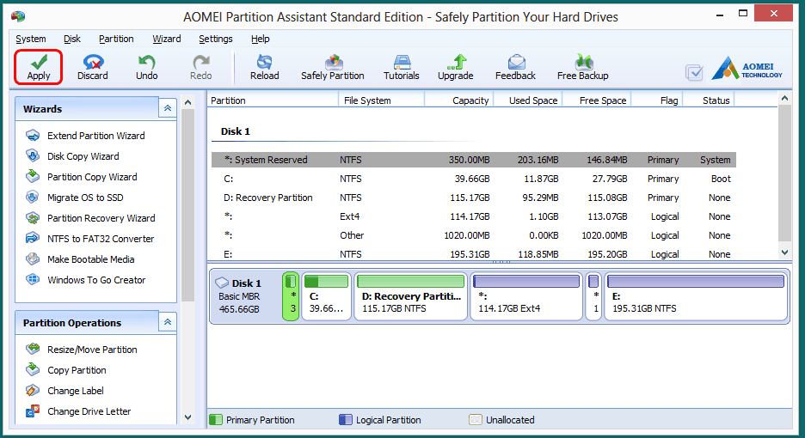This screenshot has height=438, width=805.
Task: Open the Disk menu
Action: pos(72,39)
